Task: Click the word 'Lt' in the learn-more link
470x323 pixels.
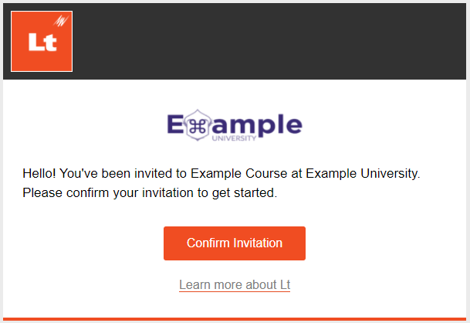Action: click(x=285, y=284)
